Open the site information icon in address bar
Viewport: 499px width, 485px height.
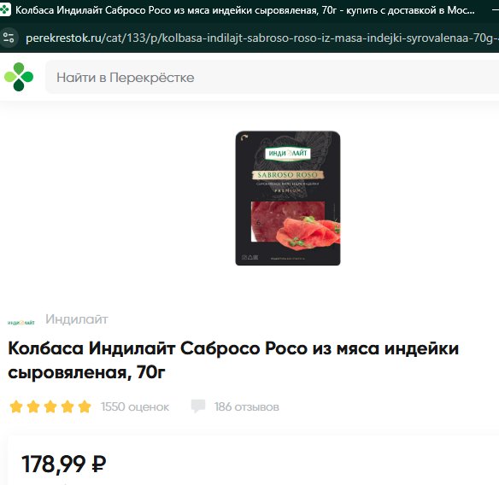[x=9, y=38]
